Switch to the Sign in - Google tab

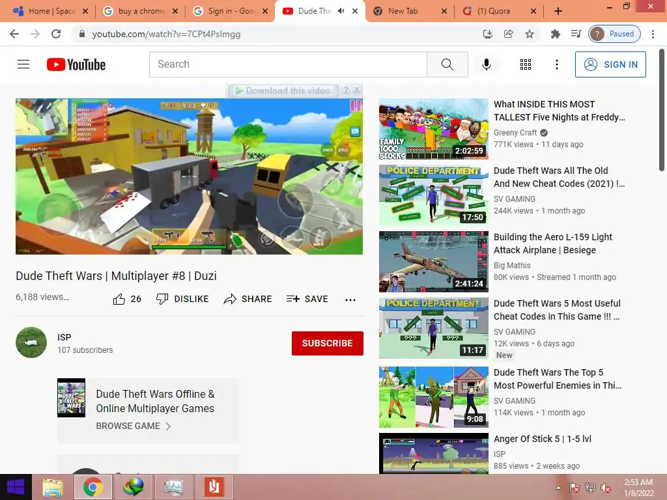click(x=230, y=11)
